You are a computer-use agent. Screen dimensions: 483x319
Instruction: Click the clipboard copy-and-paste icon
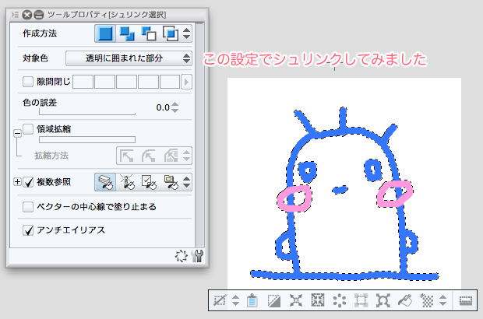(251, 300)
